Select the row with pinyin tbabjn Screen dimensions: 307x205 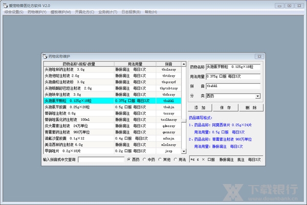113,107
